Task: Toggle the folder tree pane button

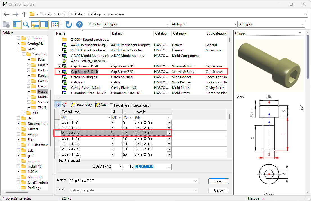Action: coord(17,24)
